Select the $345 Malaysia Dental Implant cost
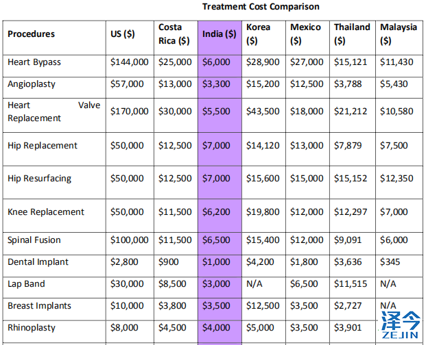Viewport: 426px width, 345px height. pyautogui.click(x=390, y=262)
